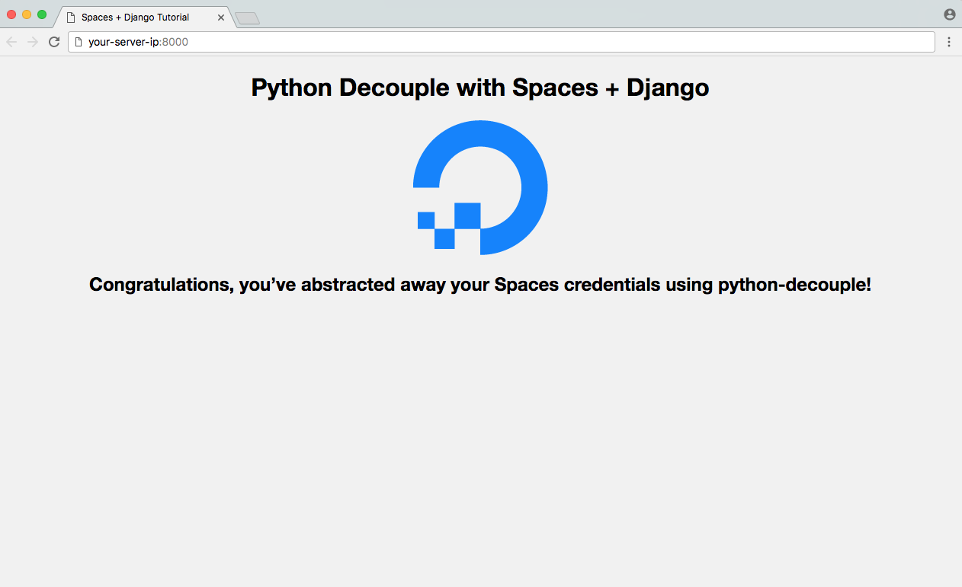Click the page info icon in address bar
The height and width of the screenshot is (587, 962).
coord(78,42)
